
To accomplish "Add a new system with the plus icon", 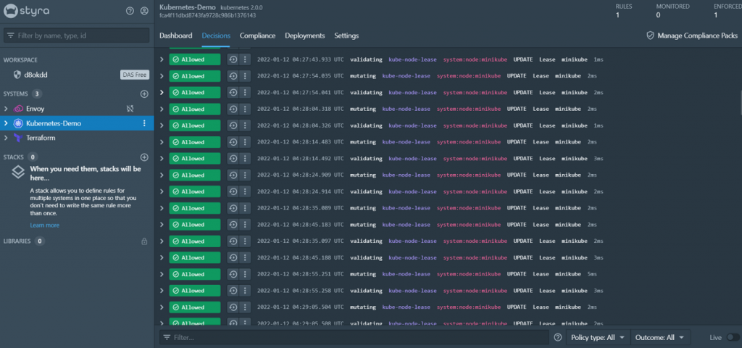I will (144, 94).
